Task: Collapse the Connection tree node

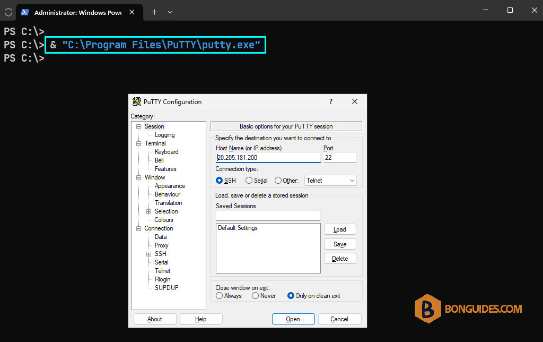Action: 138,228
